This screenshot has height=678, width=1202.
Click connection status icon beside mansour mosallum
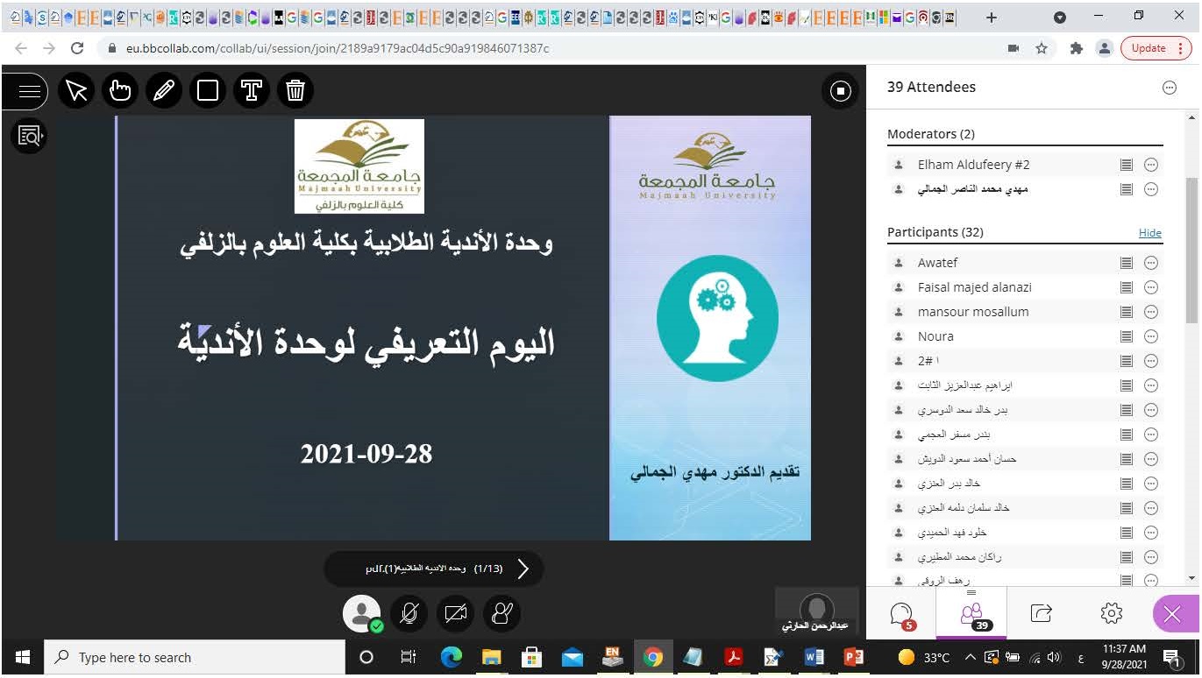click(1127, 312)
